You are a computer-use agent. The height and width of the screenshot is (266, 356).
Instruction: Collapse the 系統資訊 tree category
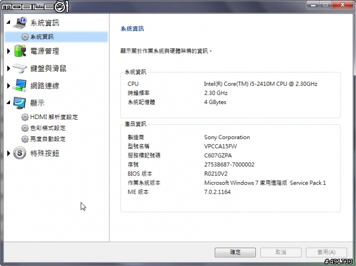point(9,22)
